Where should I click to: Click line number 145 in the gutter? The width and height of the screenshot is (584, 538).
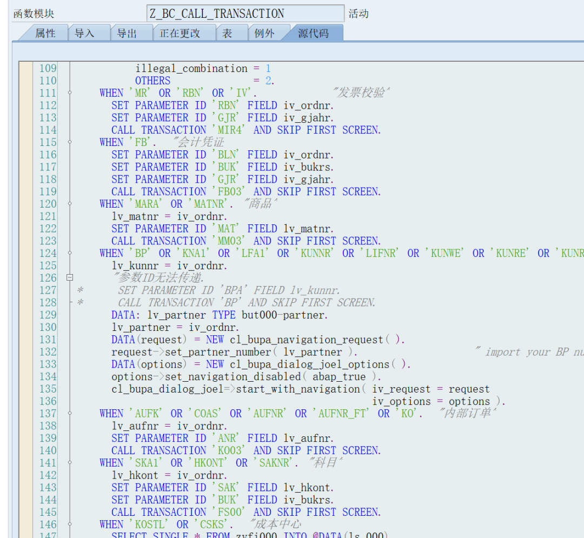tap(48, 512)
